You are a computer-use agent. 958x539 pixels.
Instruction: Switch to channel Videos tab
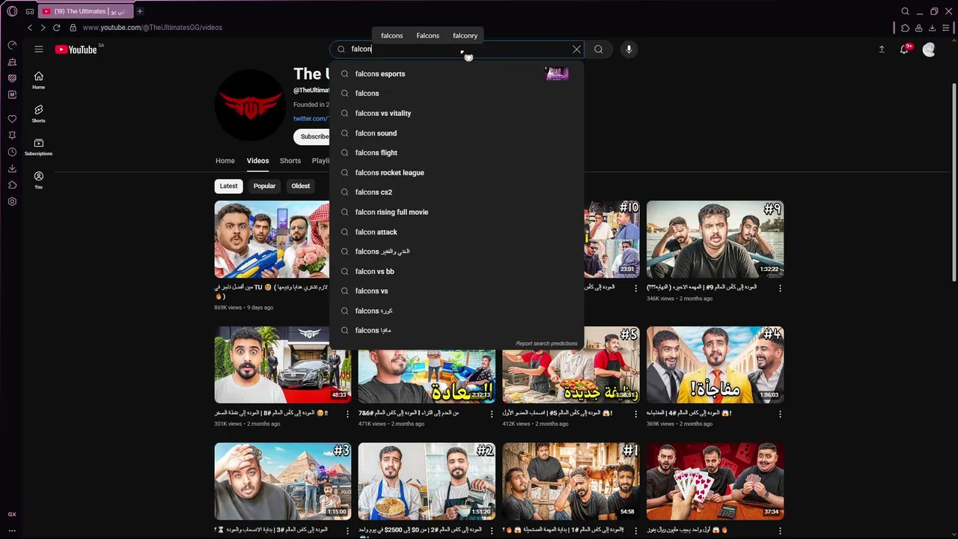(257, 161)
